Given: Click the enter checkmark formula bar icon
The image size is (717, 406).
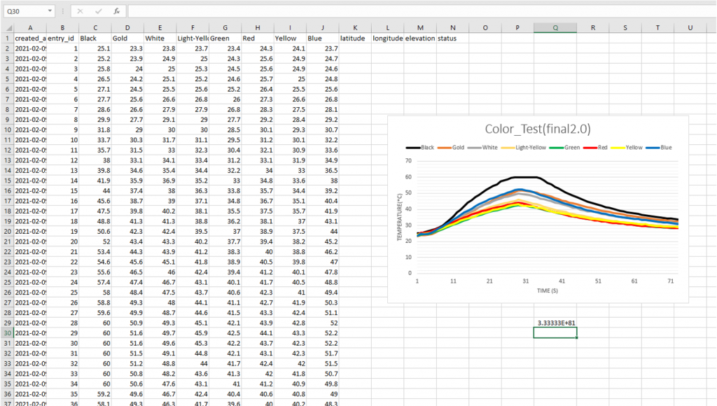Looking at the screenshot, I should [x=98, y=11].
